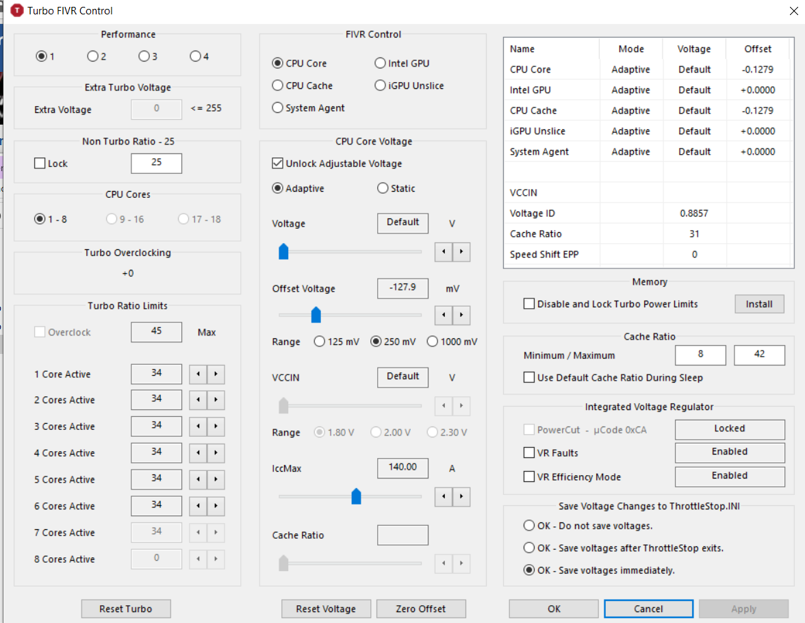Nudge Offset Voltage right with arrow button
Viewport: 805px width, 623px height.
[461, 315]
